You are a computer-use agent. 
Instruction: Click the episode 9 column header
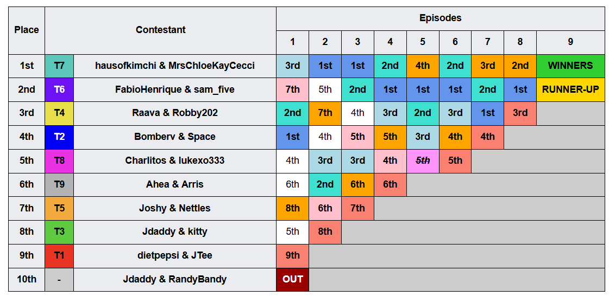click(x=570, y=42)
